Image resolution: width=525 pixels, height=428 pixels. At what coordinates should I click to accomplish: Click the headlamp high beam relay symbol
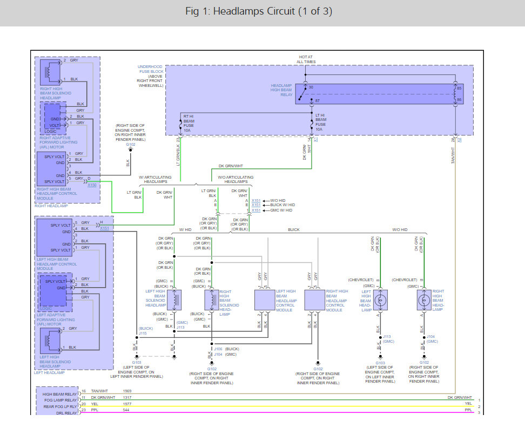(x=379, y=94)
